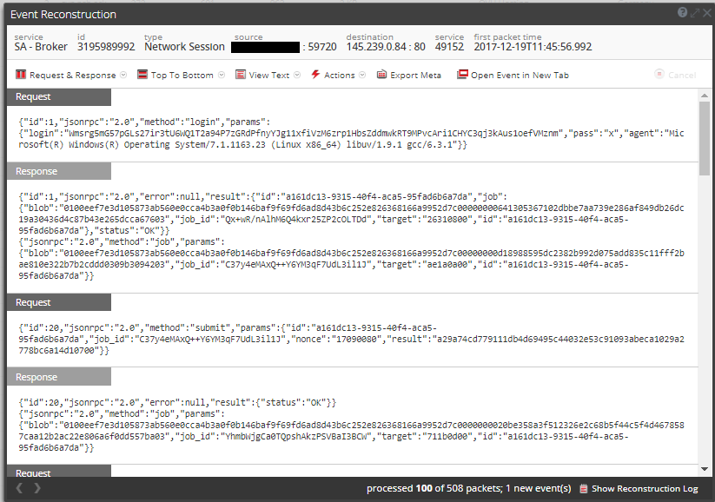Click the Show Reconstruction Log icon
The image size is (715, 502).
point(584,489)
